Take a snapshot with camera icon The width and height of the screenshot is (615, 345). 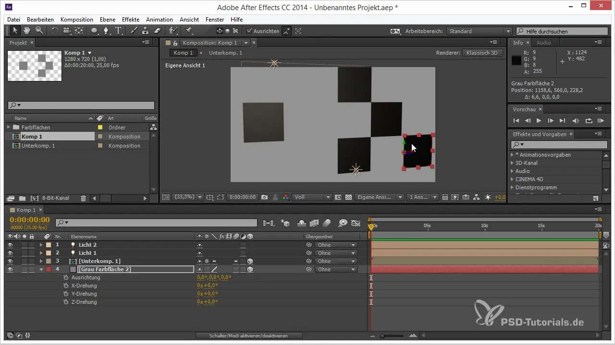265,197
